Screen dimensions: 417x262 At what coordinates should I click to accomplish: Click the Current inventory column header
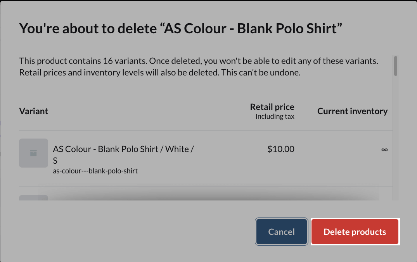pyautogui.click(x=352, y=111)
